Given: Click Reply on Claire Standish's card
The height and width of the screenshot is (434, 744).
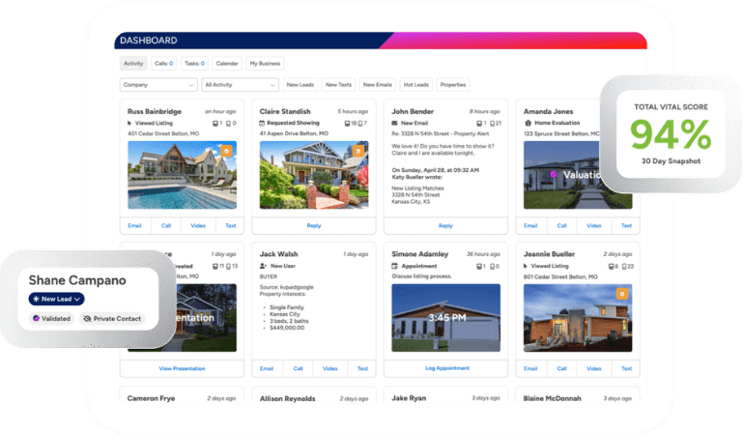Looking at the screenshot, I should pyautogui.click(x=313, y=225).
